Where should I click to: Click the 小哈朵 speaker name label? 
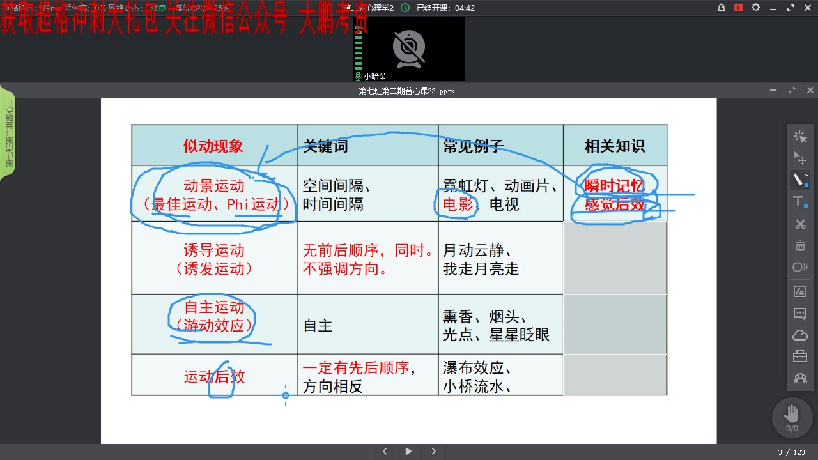tap(375, 76)
